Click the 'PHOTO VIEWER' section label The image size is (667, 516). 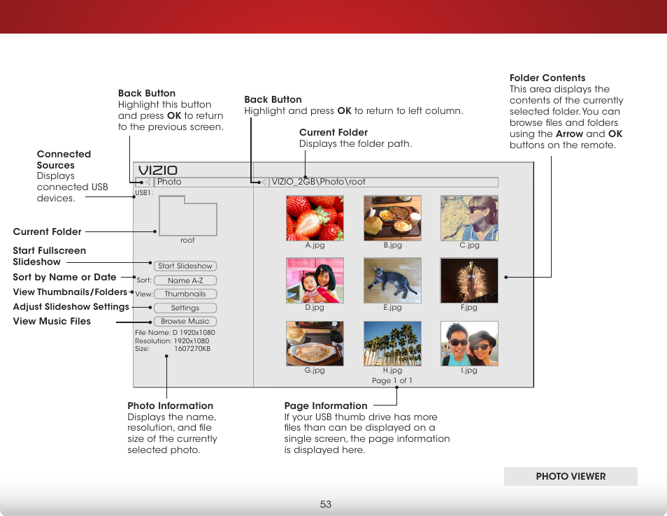click(571, 476)
